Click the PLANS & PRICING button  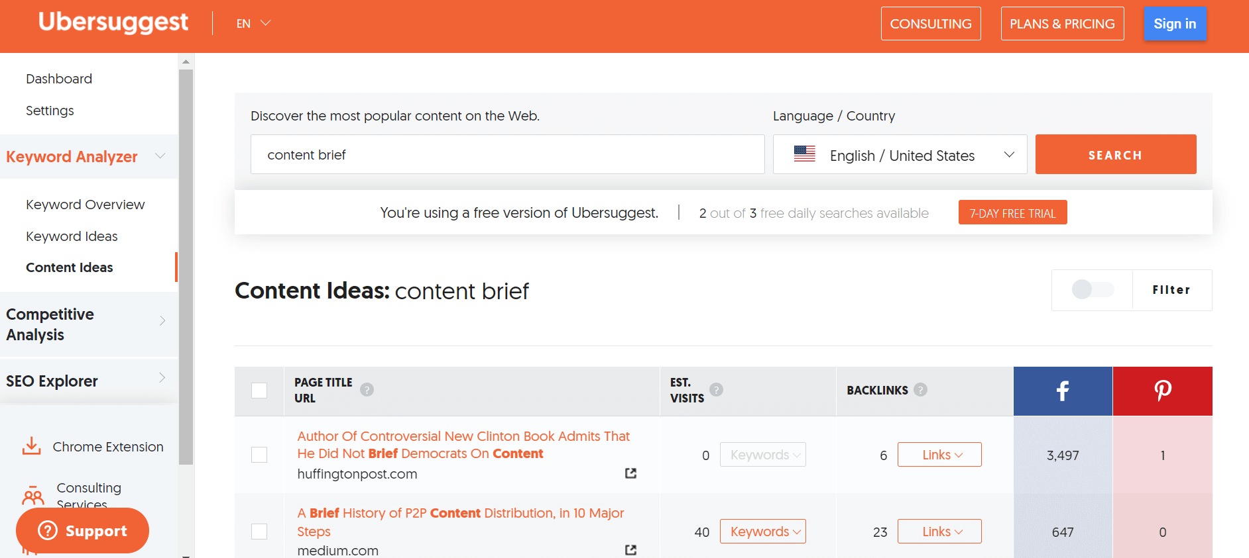pyautogui.click(x=1062, y=24)
